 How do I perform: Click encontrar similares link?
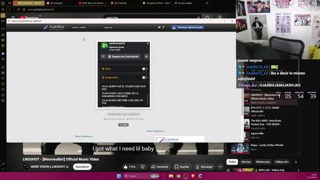coord(114,119)
